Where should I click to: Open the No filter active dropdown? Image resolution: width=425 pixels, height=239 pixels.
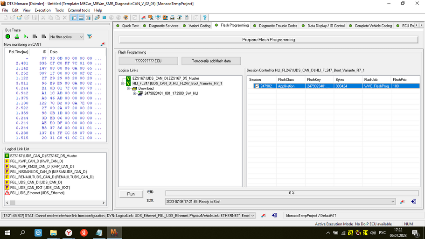click(x=66, y=37)
